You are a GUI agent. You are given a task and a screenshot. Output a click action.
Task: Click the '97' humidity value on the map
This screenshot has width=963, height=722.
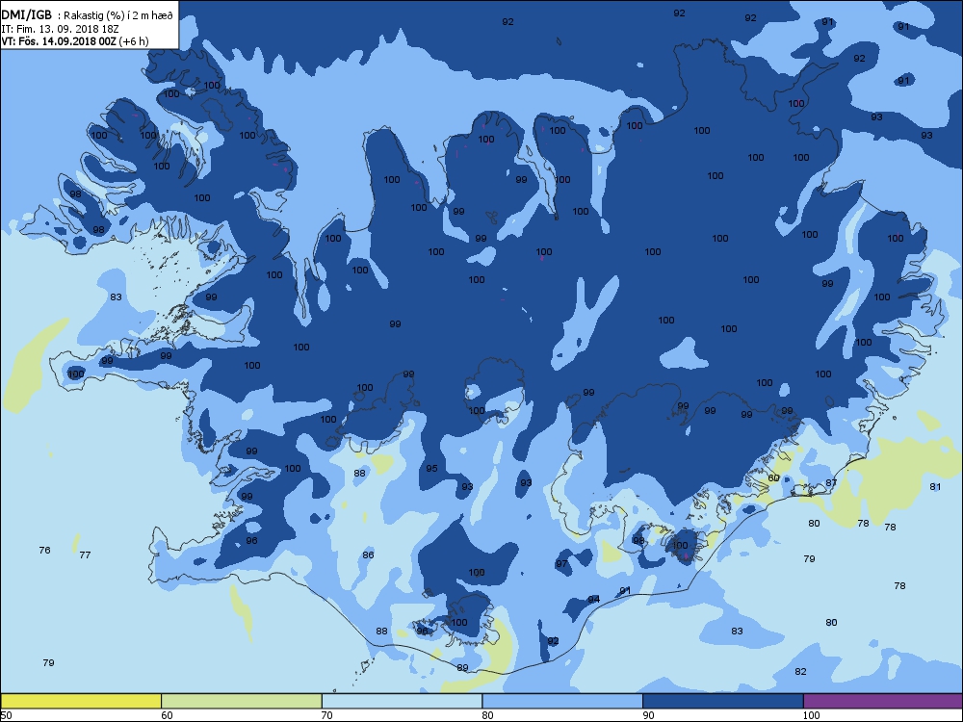coord(561,564)
